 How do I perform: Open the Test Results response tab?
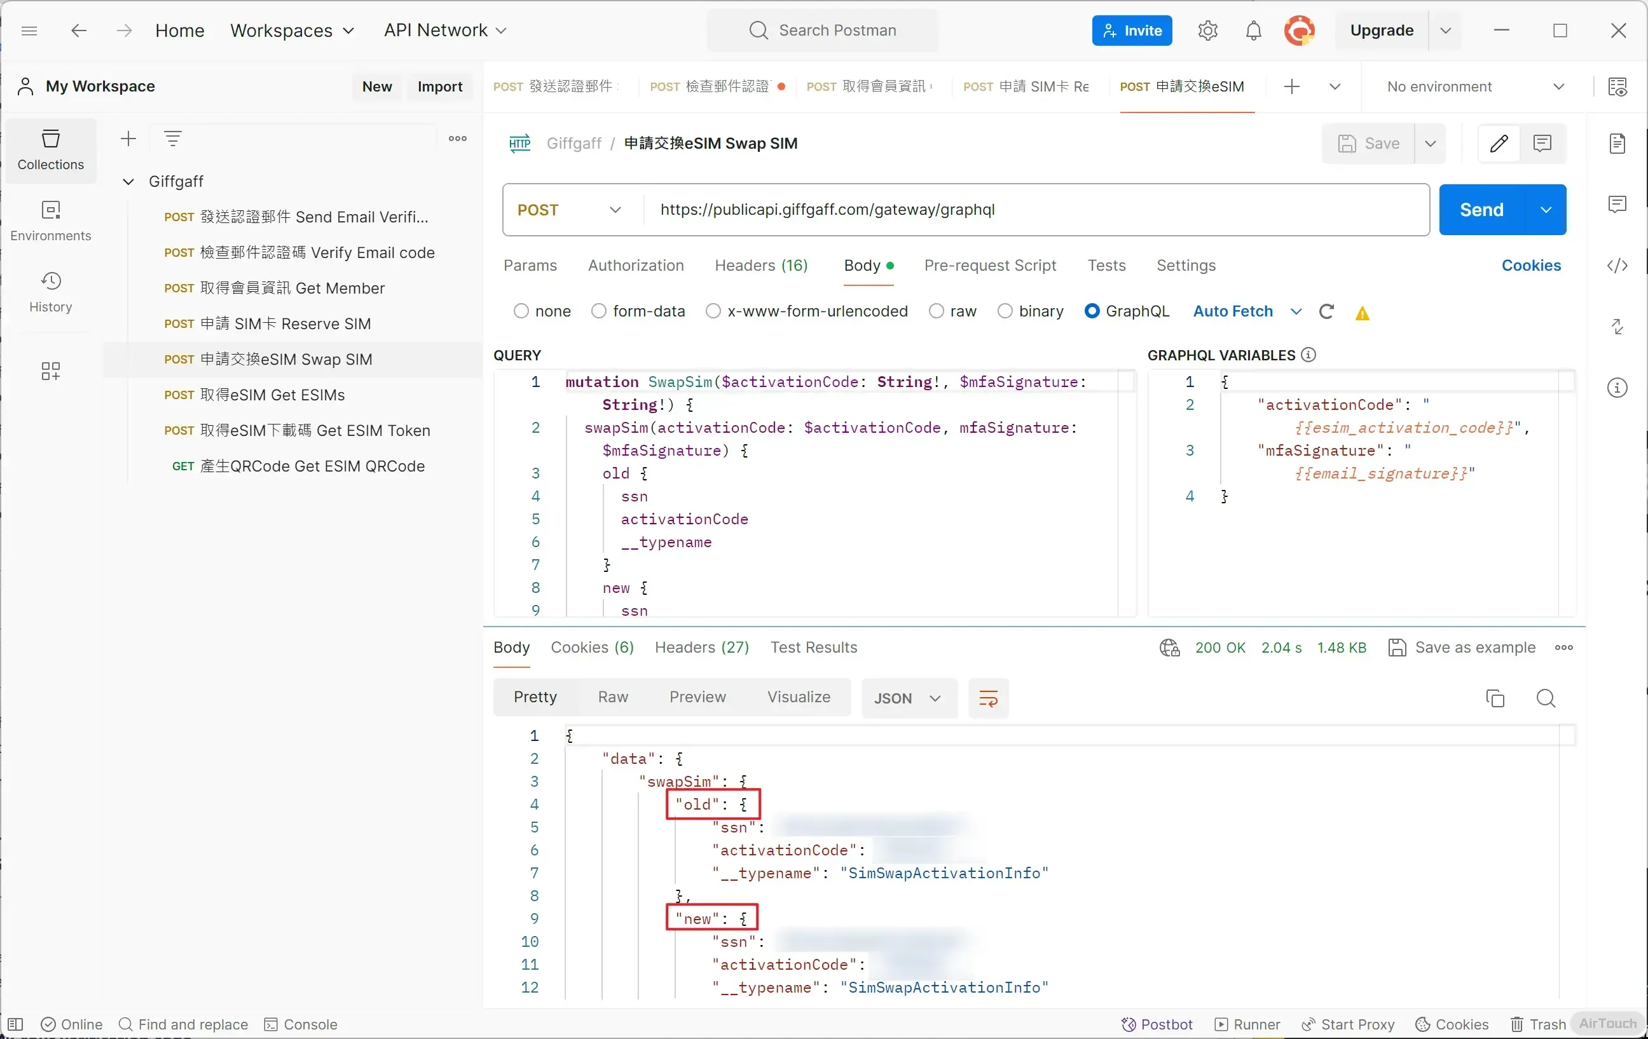point(813,647)
